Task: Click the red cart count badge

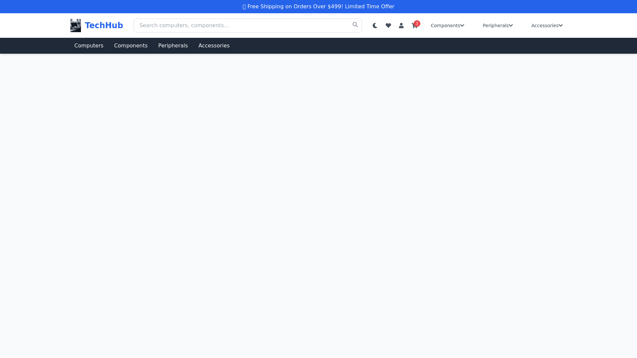Action: 417,24
